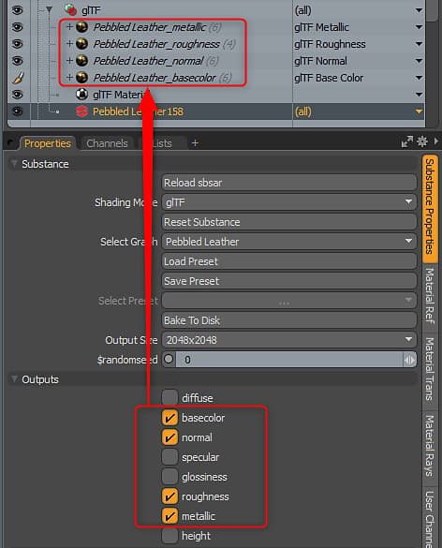Click the keyframe circle next to $randomseed
This screenshot has width=442, height=548.
[169, 360]
